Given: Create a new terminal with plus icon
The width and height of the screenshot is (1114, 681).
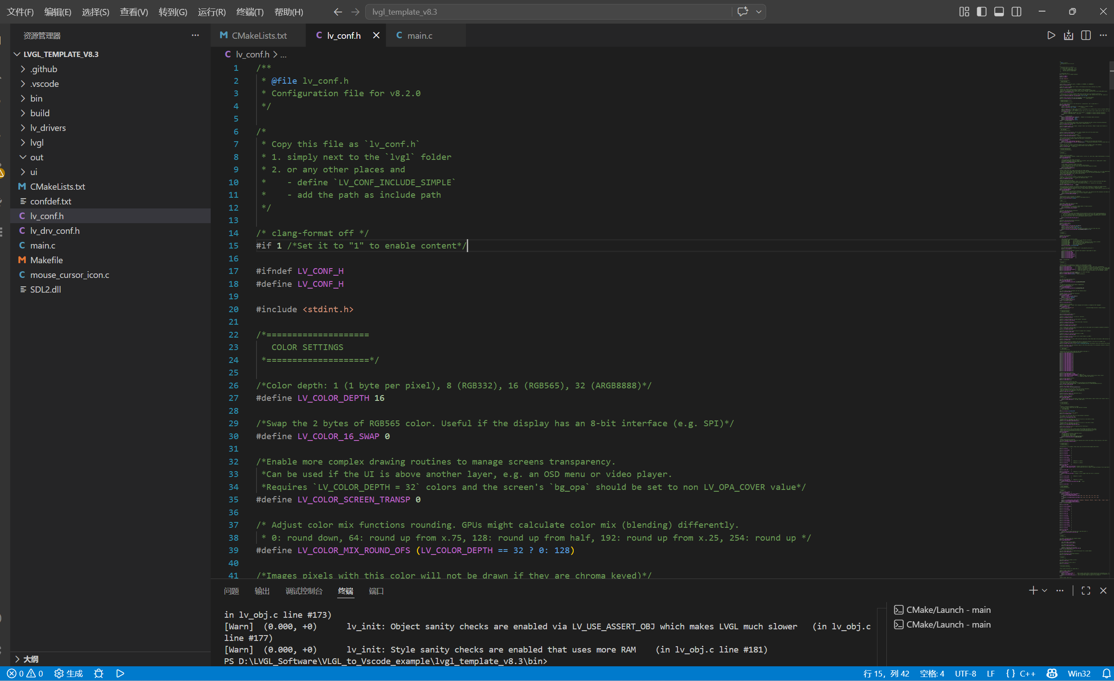Looking at the screenshot, I should 1033,591.
